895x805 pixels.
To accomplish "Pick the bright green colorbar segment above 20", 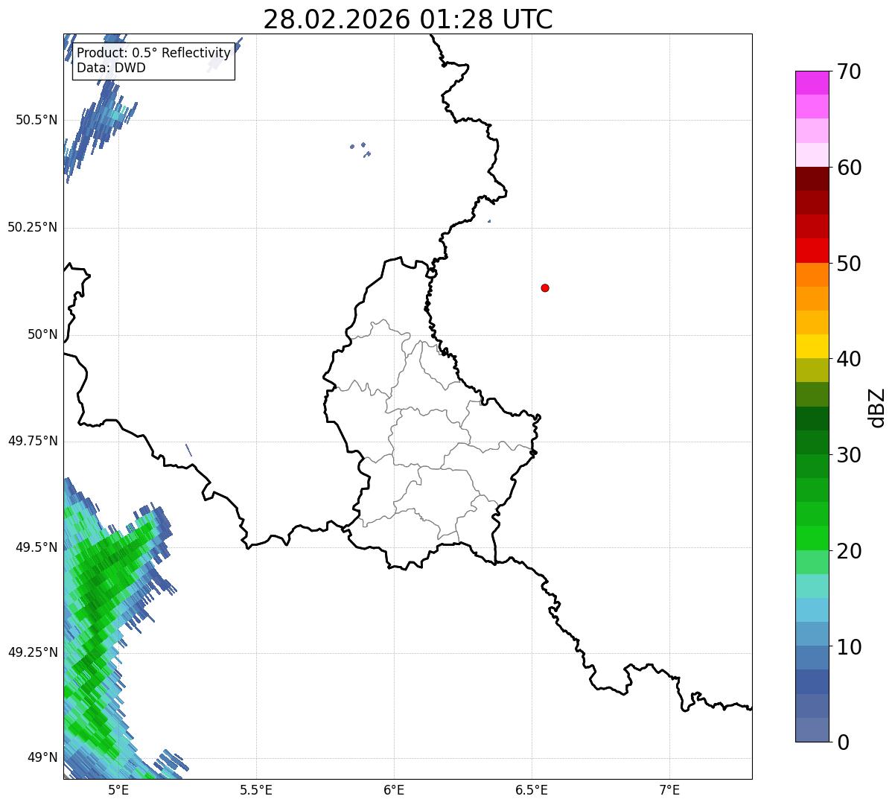I will click(812, 538).
